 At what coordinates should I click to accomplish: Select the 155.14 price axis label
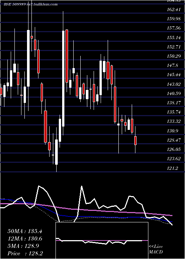click(x=174, y=38)
